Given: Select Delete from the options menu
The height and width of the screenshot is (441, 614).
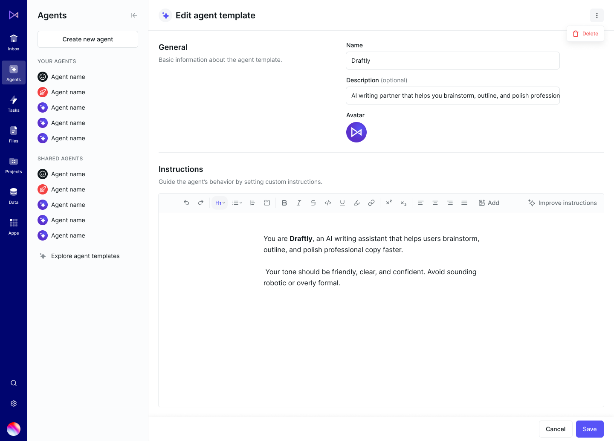Looking at the screenshot, I should point(585,34).
